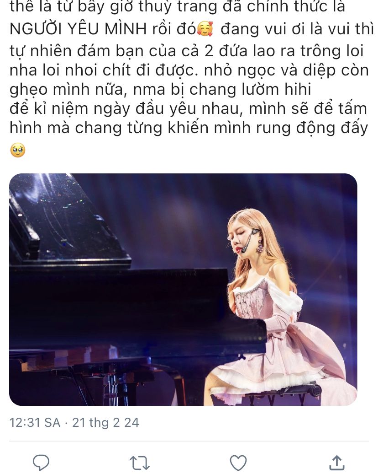Tap the retweet arrows icon
Image resolution: width=378 pixels, height=474 pixels.
139,463
